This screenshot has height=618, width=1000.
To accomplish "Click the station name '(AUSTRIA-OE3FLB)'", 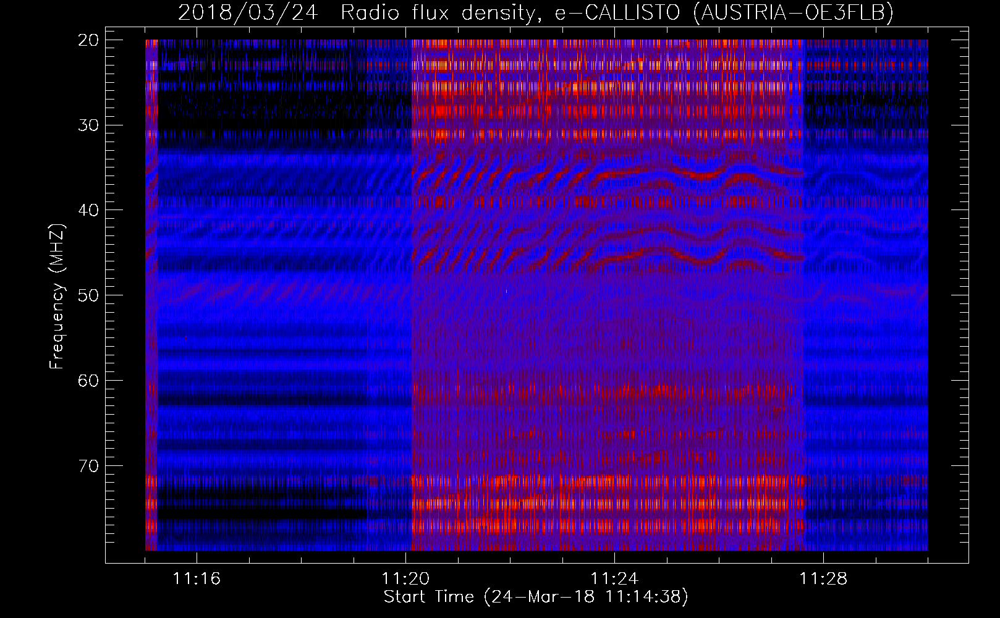I will (x=794, y=13).
